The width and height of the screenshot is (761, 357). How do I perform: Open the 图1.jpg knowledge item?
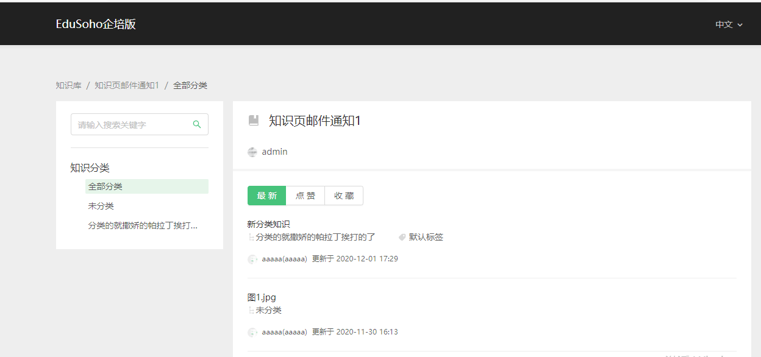[x=262, y=297]
